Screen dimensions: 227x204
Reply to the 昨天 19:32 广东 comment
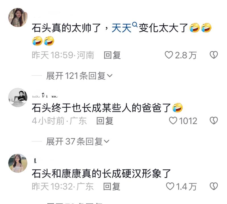tap(112, 186)
